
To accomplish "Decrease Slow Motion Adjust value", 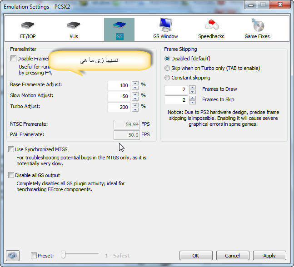I will (135, 99).
